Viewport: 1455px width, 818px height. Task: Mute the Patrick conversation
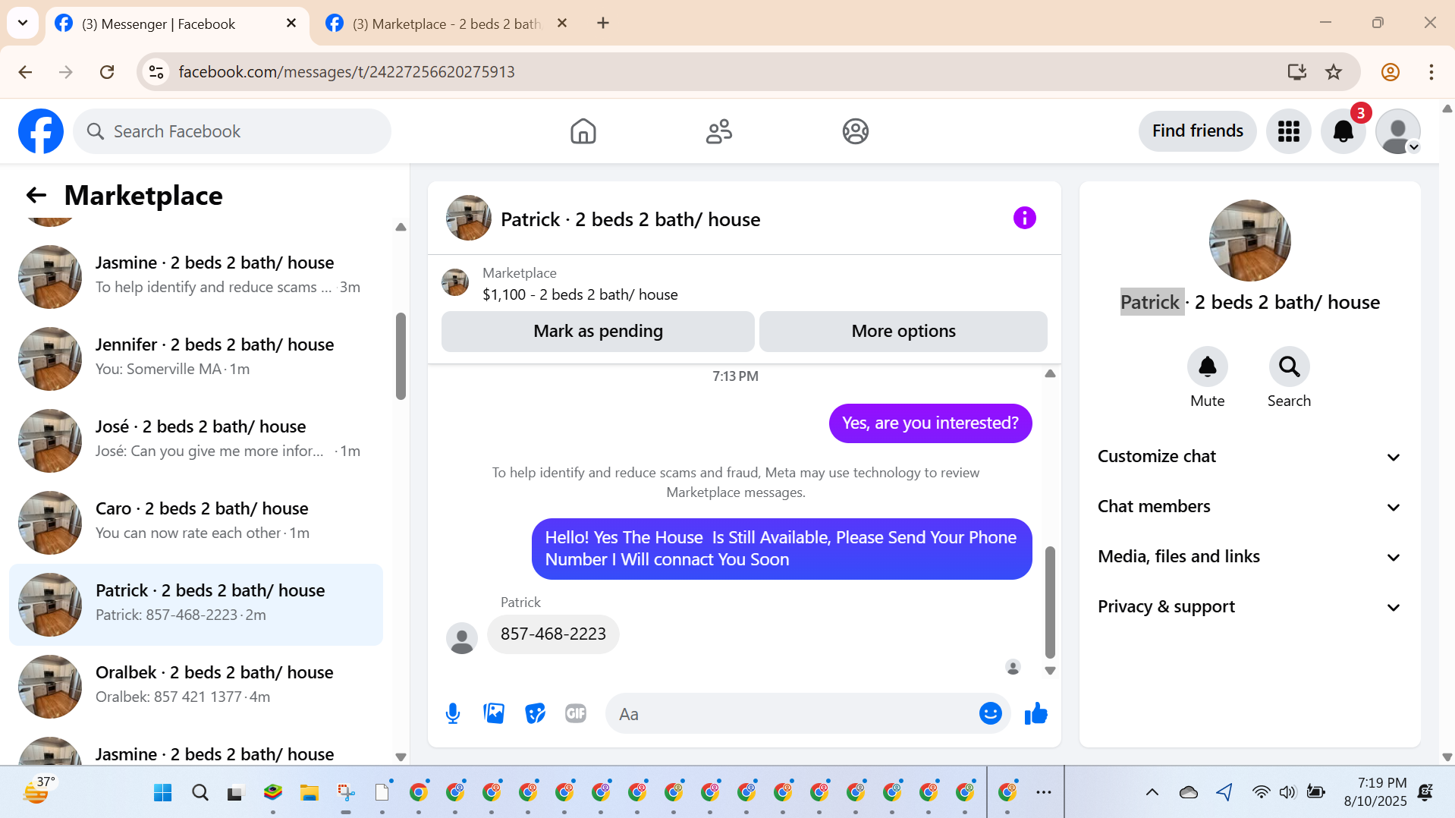[x=1207, y=367]
